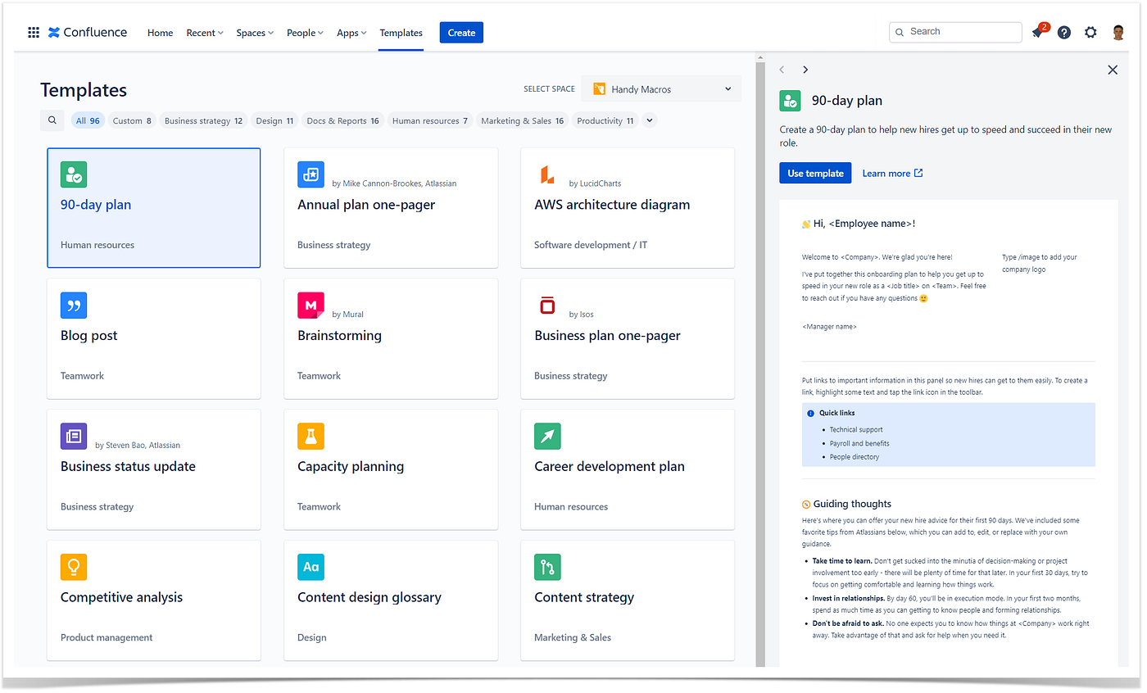This screenshot has width=1147, height=693.
Task: Click the Confluence logo
Action: (x=88, y=33)
